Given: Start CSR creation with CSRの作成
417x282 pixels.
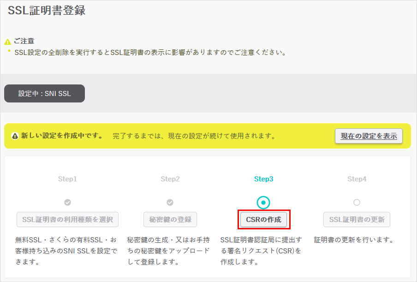Looking at the screenshot, I should pyautogui.click(x=264, y=219).
